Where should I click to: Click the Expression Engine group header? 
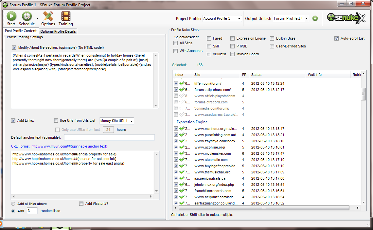point(192,122)
